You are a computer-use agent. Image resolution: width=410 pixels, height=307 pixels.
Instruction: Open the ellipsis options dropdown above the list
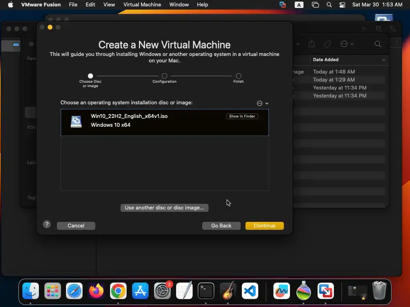point(262,104)
